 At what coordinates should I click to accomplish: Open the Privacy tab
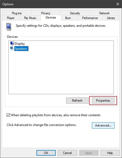click(x=46, y=13)
